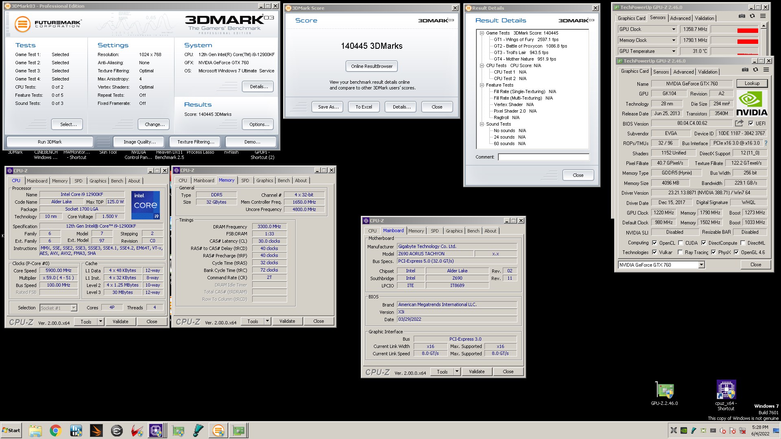
Task: Open the hamburger menu in the front GPU-Z window
Action: click(766, 70)
